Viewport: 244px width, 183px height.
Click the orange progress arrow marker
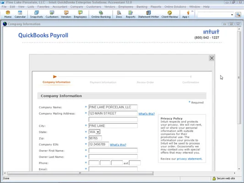tap(55, 76)
